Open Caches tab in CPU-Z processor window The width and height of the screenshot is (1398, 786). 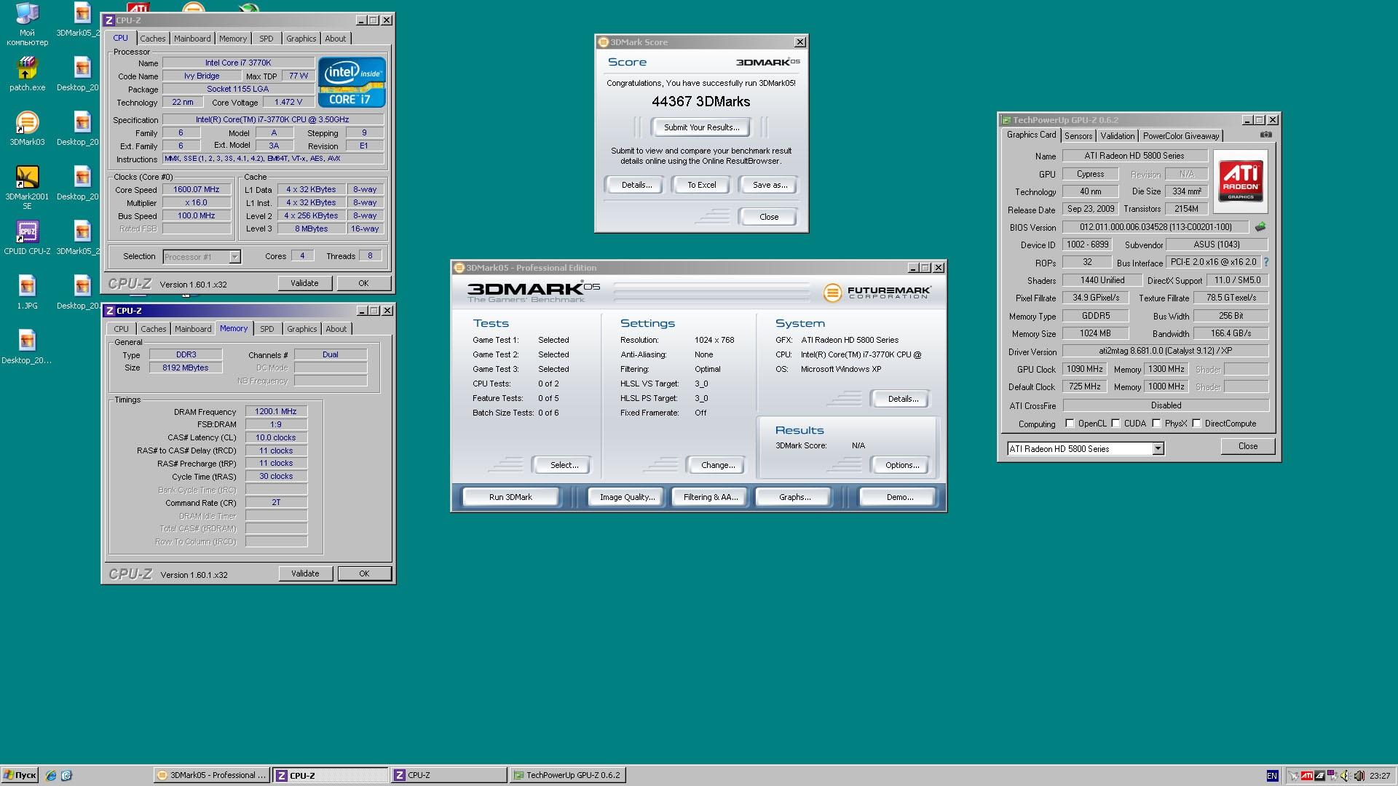tap(153, 39)
